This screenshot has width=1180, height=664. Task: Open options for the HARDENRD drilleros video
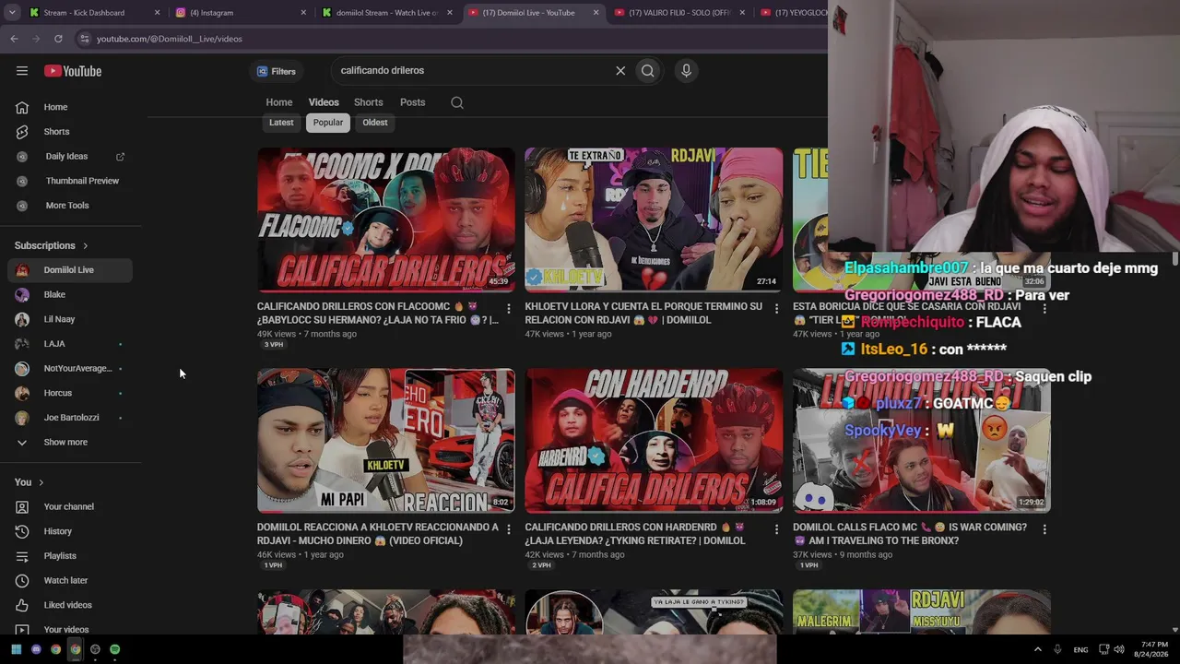776,529
